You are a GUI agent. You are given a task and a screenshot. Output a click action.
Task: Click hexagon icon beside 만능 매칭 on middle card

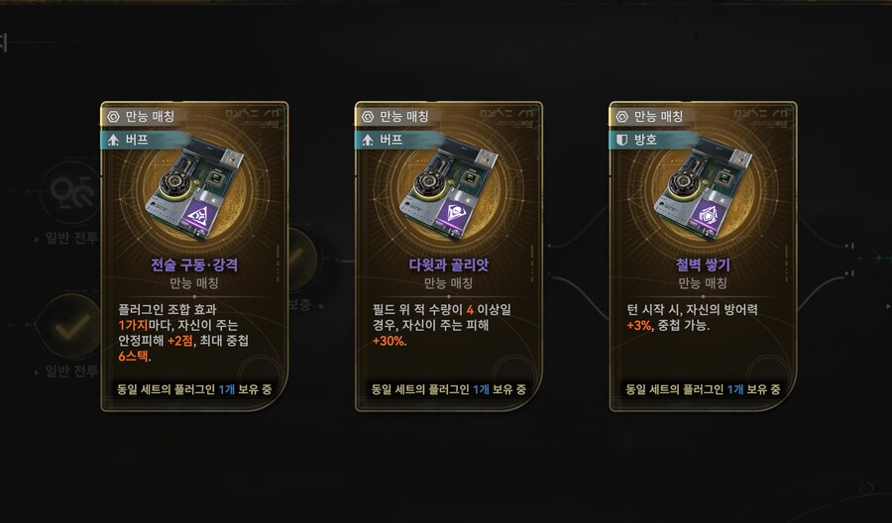click(x=368, y=117)
